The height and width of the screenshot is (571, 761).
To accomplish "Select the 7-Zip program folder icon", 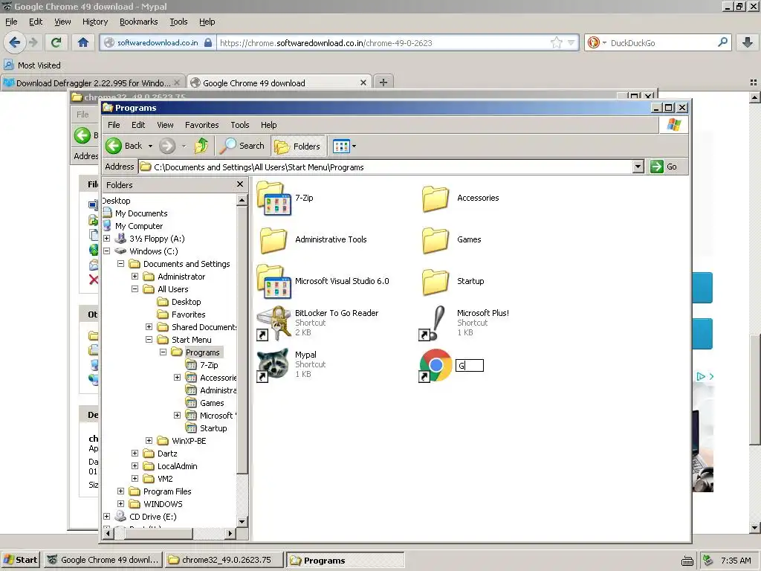I will click(273, 198).
